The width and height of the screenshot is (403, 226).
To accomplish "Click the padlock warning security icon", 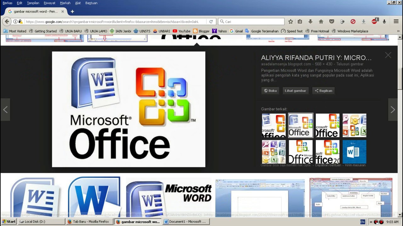I will pyautogui.click(x=20, y=22).
